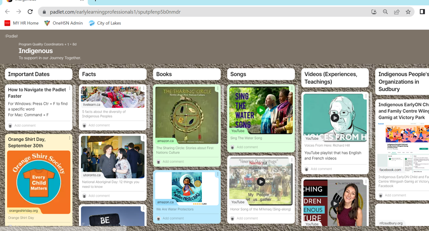Open the City of Lakes bookmark
This screenshot has height=231, width=429.
coord(105,23)
